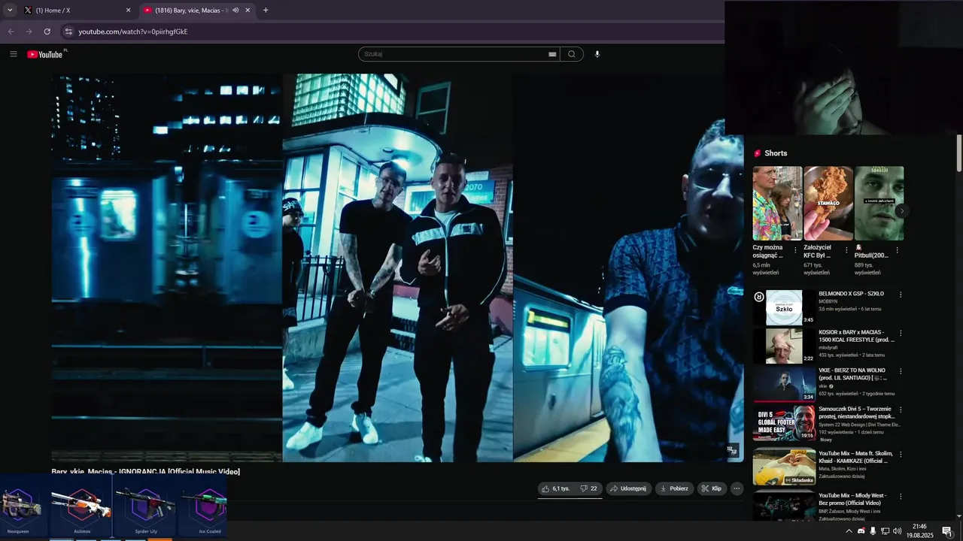The width and height of the screenshot is (963, 541).
Task: Close the YouTube browser tab
Action: tap(248, 11)
